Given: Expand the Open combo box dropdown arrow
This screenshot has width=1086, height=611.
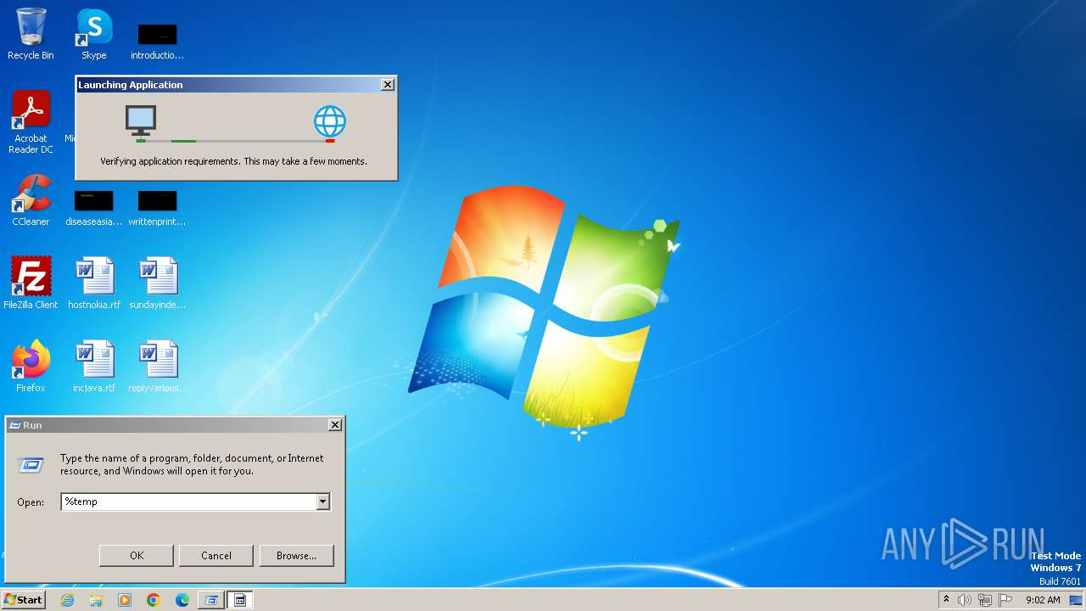Looking at the screenshot, I should pos(322,502).
